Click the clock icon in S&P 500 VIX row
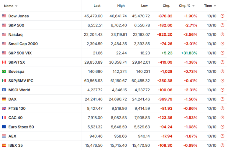Image resolution: width=228 pixels, height=150 pixels. click(222, 53)
